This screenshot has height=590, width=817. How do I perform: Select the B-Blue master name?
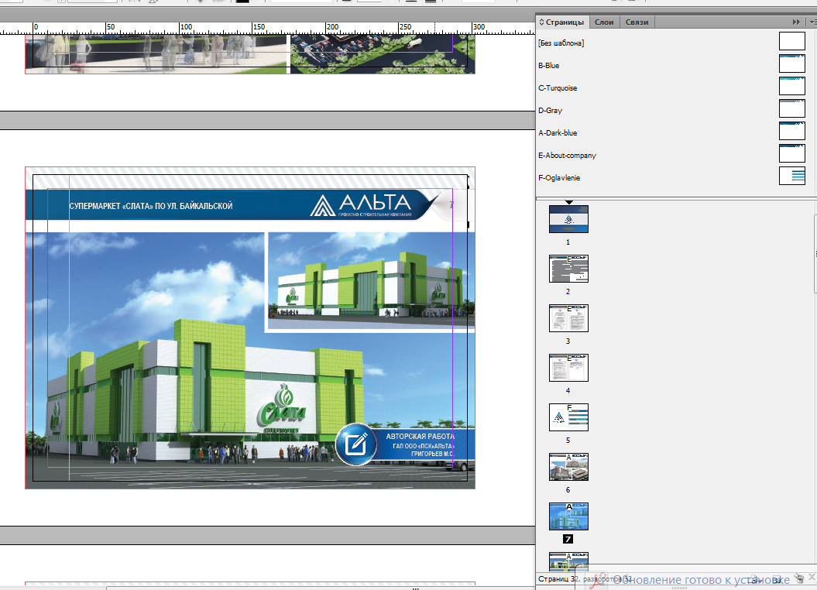pos(548,66)
